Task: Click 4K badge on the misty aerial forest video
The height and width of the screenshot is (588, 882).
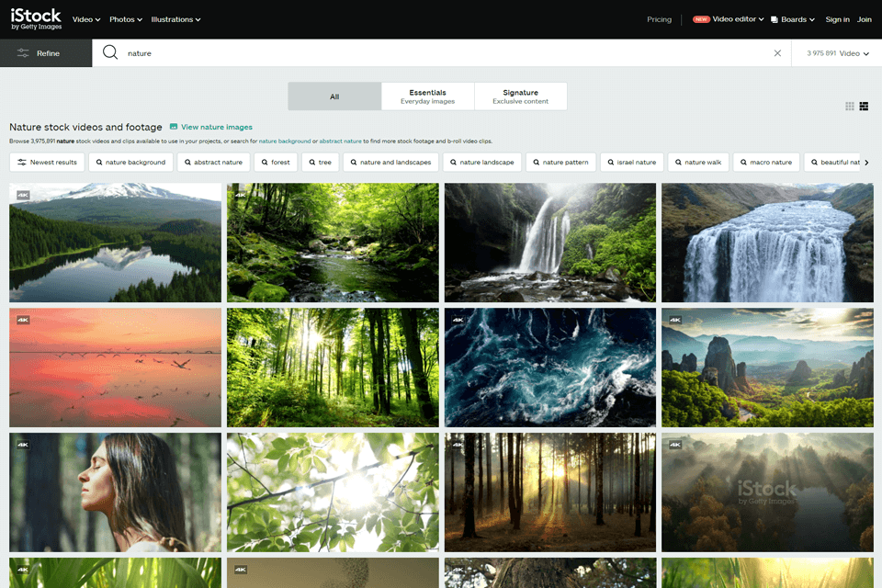Action: (675, 445)
